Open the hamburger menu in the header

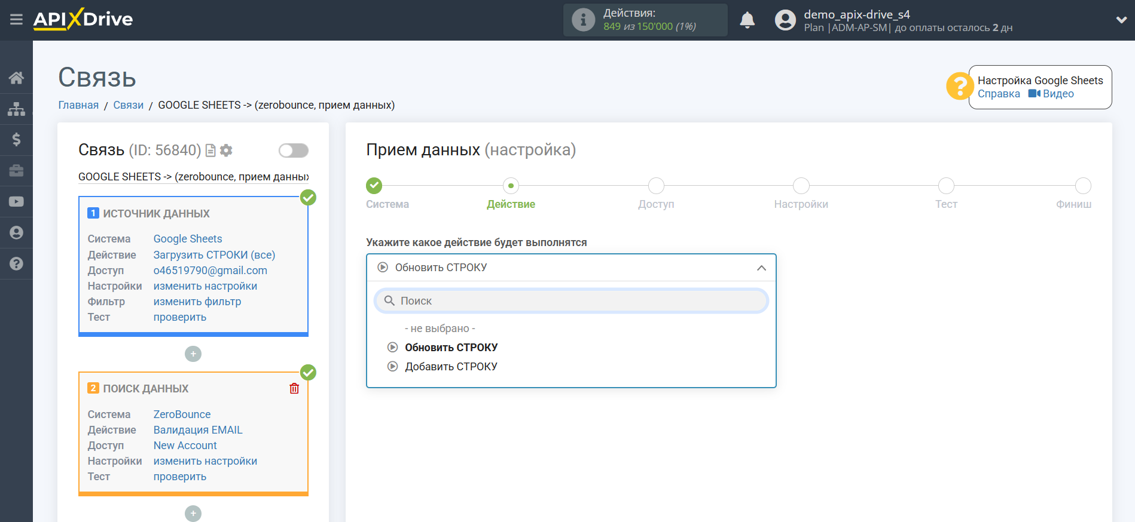16,20
